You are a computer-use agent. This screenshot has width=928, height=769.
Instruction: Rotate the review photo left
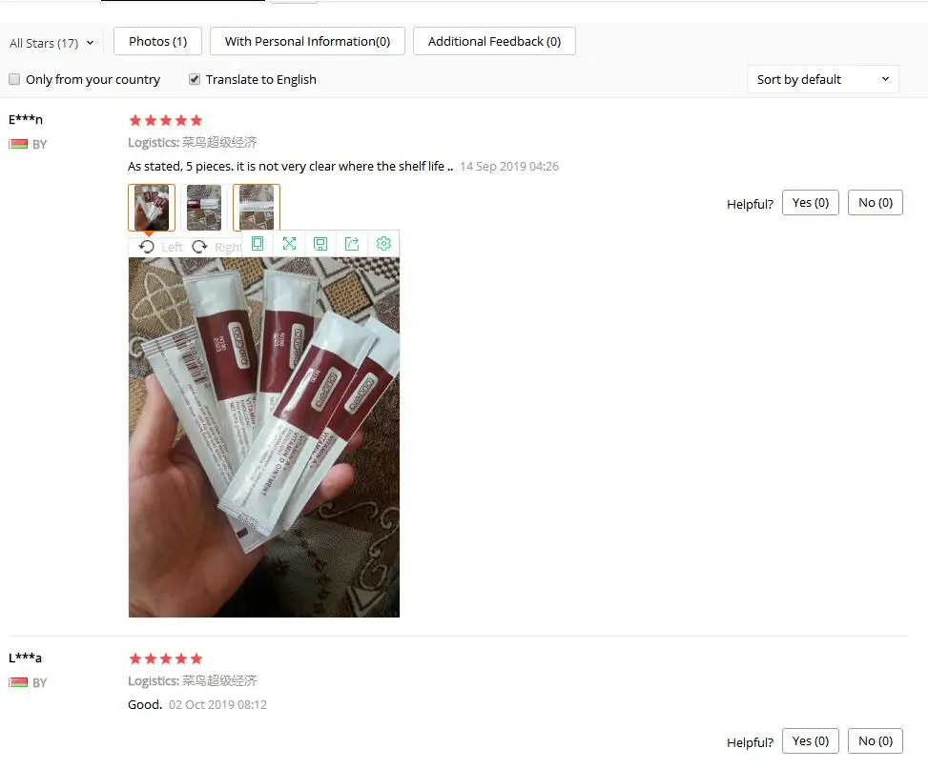coord(160,247)
